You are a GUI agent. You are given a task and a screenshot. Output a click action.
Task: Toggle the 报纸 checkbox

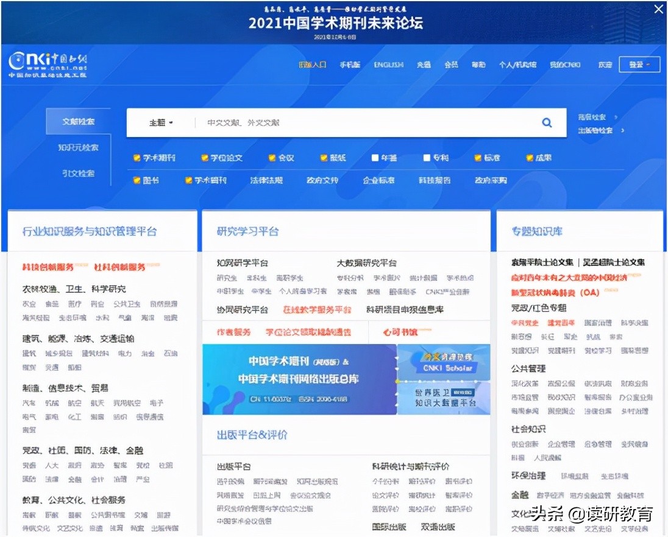324,158
